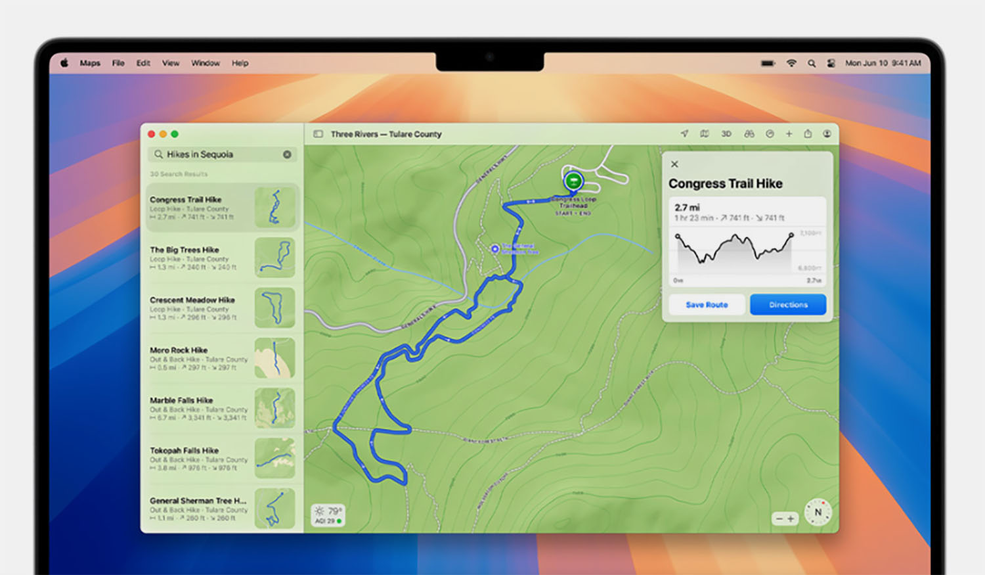Open the weather widget showing 79°
The width and height of the screenshot is (985, 575).
coord(328,515)
